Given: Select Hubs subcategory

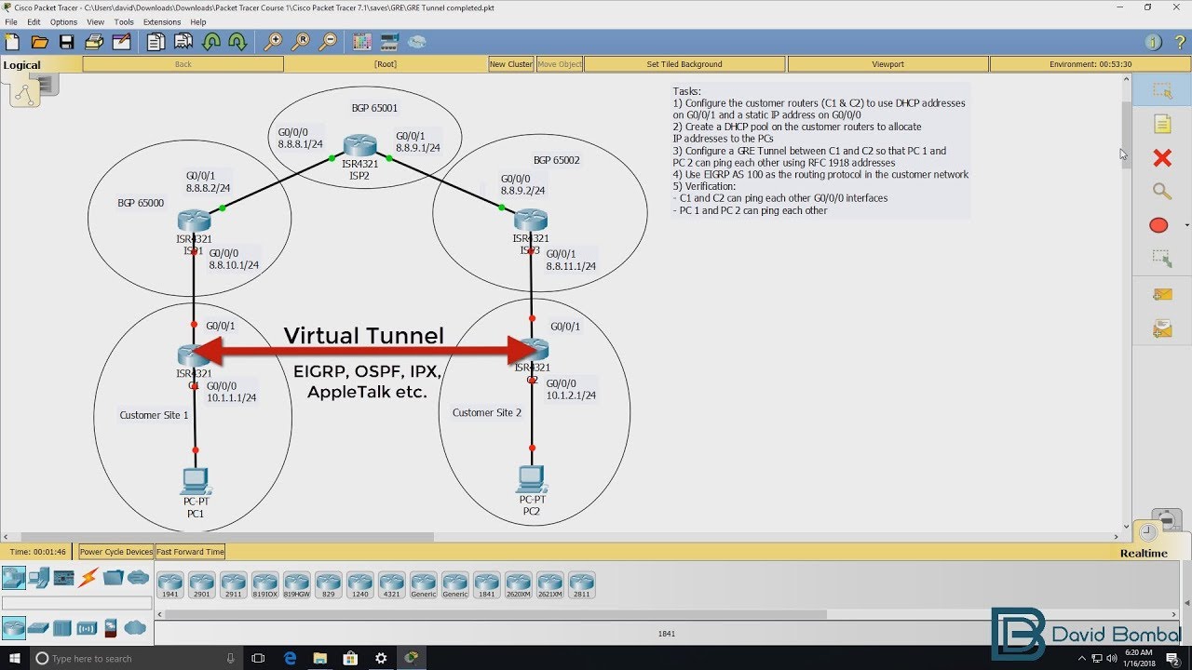Looking at the screenshot, I should [63, 628].
